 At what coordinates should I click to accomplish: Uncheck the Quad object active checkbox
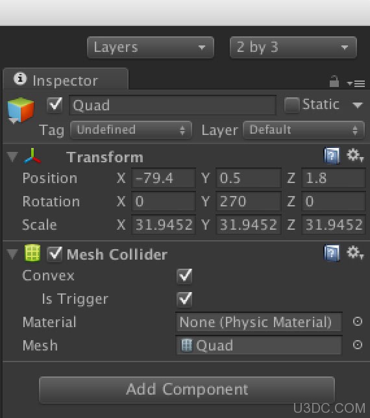click(x=55, y=104)
